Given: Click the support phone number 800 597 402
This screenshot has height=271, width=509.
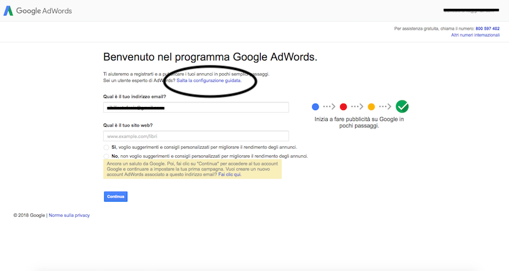Looking at the screenshot, I should click(487, 29).
